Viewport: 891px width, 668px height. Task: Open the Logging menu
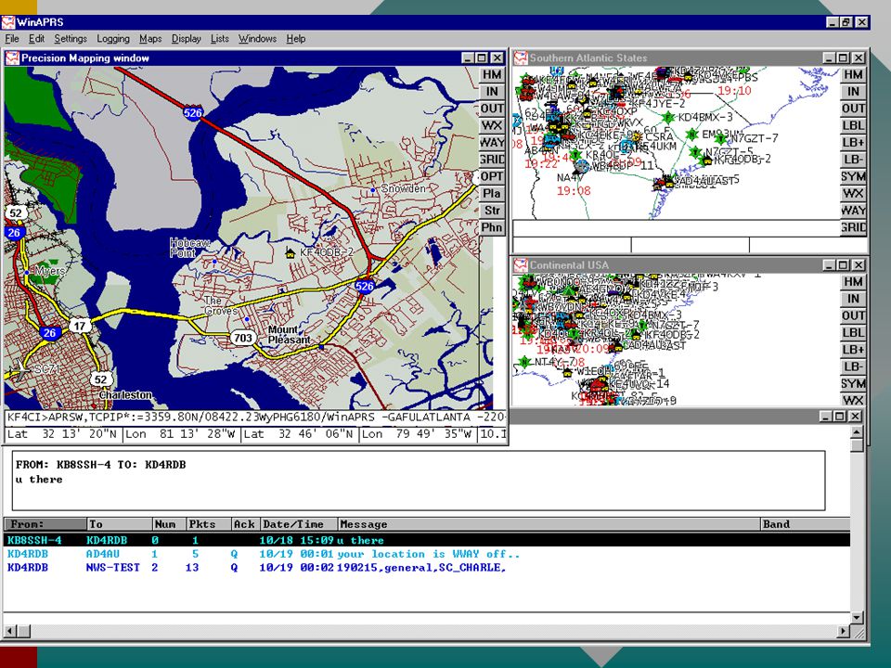pos(113,39)
